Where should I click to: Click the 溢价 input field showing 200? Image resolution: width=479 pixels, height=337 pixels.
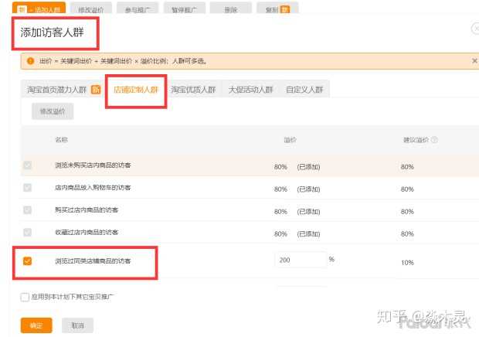[301, 260]
